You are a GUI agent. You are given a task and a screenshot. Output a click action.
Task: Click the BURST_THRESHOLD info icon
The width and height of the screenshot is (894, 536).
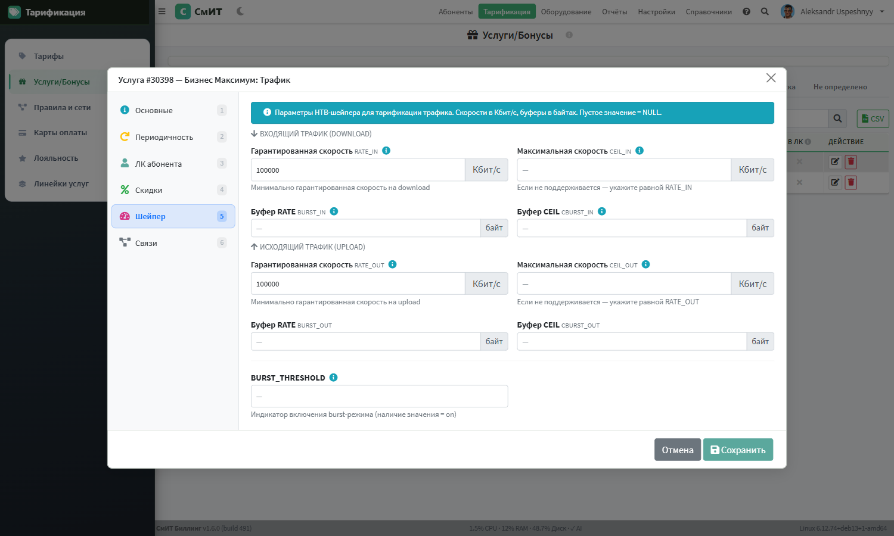coord(334,378)
